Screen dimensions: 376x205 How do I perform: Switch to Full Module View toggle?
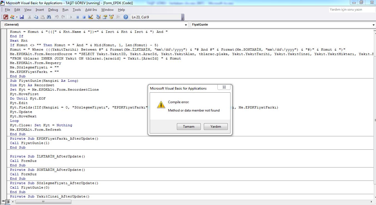(x=7, y=201)
